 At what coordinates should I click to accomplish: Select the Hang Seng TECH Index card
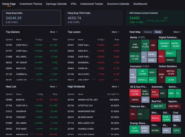click(93, 18)
